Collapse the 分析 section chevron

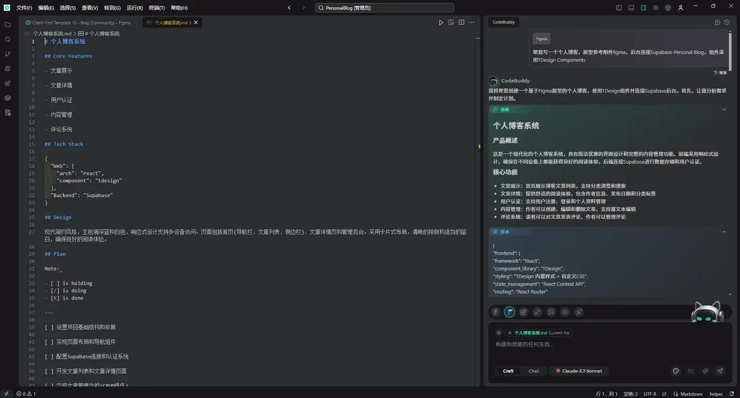[724, 109]
